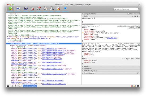146x96 pixels.
Task: Add new style rule with plus icon
Action: point(132,16)
